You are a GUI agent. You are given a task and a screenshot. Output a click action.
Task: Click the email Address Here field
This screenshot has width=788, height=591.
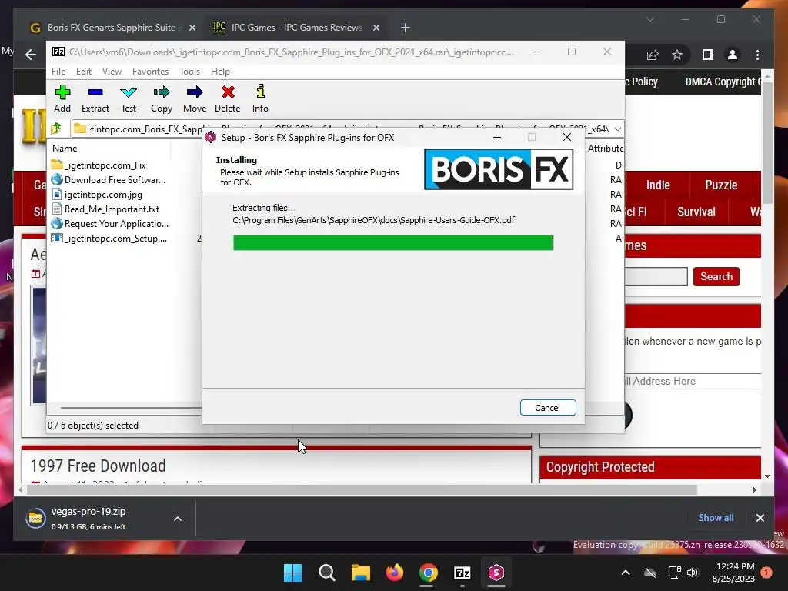[x=693, y=381]
